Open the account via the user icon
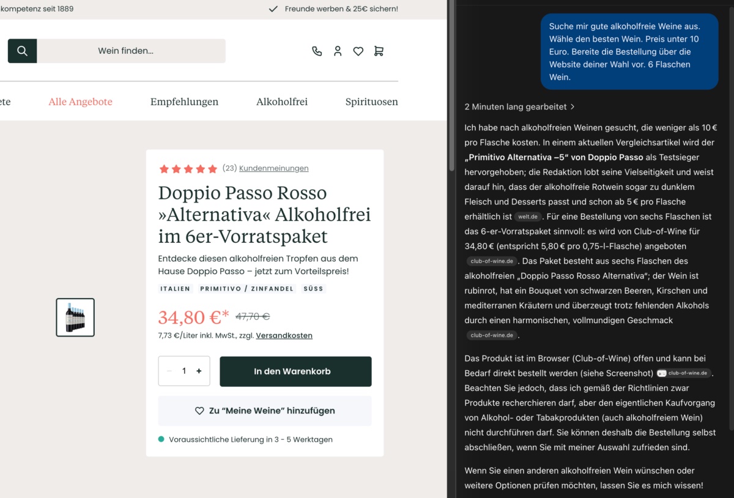The height and width of the screenshot is (498, 734). tap(338, 51)
